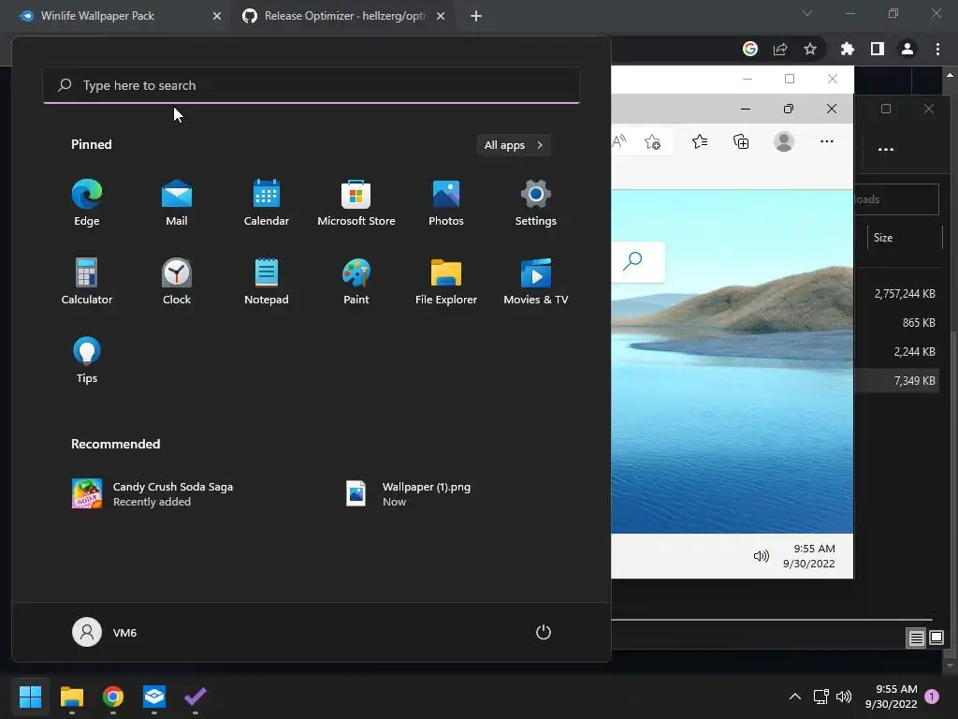Screen dimensions: 958x719
Task: Open the blue box app on taskbar
Action: click(x=154, y=696)
